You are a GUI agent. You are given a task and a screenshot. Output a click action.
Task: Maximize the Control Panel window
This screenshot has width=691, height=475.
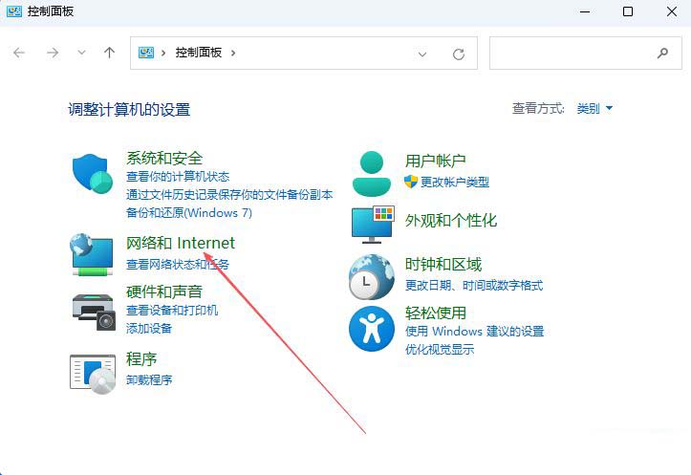[628, 11]
